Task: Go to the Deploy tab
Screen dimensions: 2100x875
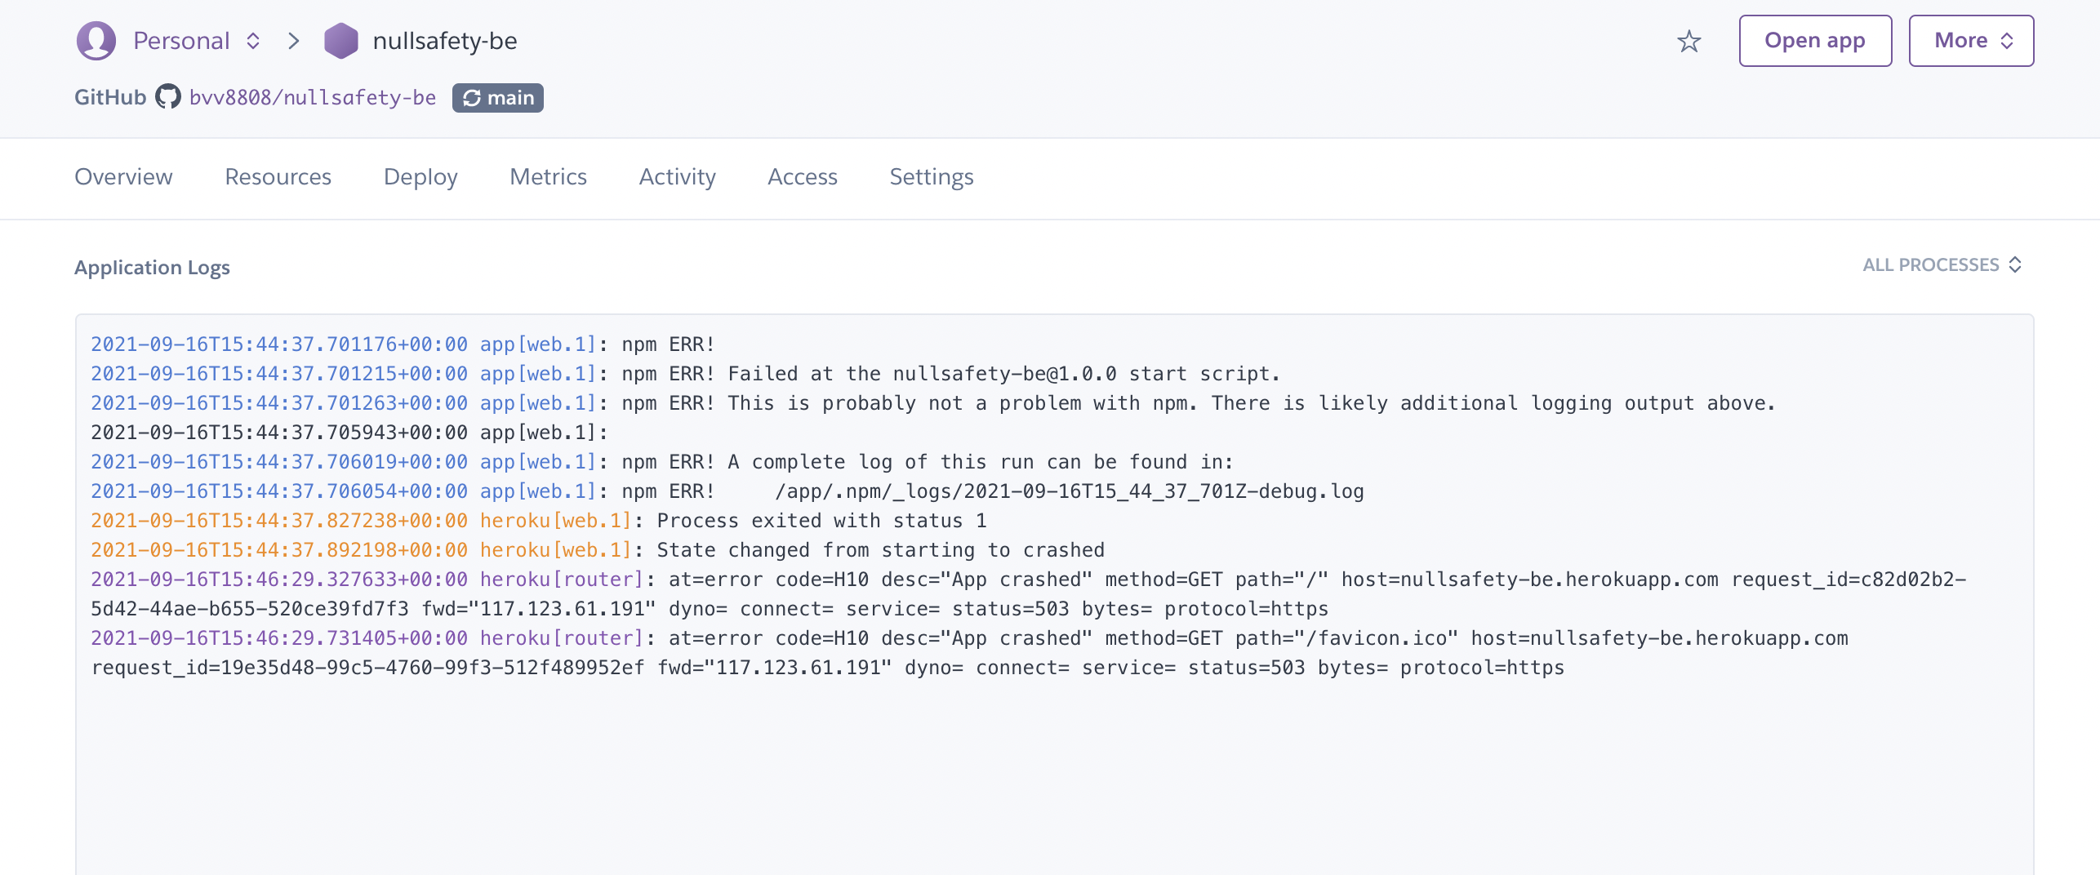Action: [x=420, y=176]
